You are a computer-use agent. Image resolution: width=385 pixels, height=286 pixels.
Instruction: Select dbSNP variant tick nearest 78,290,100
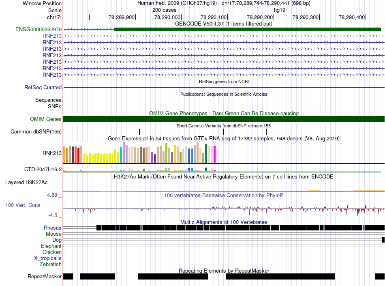(224, 131)
